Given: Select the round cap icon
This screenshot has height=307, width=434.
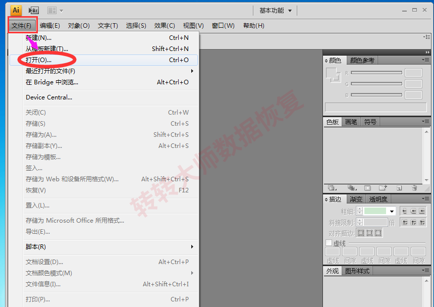Looking at the screenshot, I should pyautogui.click(x=413, y=211).
